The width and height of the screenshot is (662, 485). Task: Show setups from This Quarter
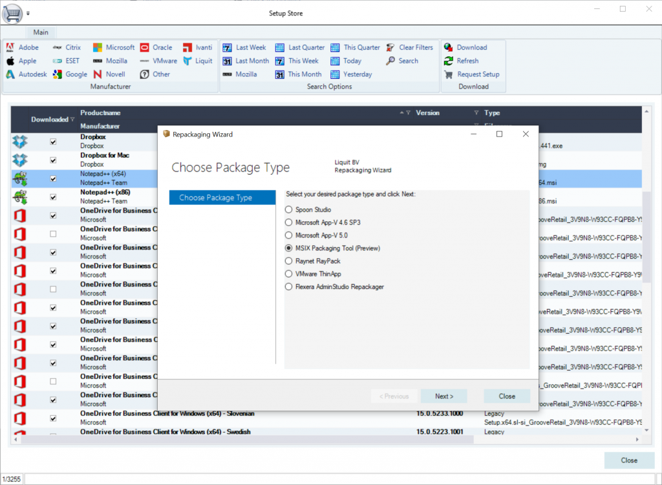click(355, 47)
